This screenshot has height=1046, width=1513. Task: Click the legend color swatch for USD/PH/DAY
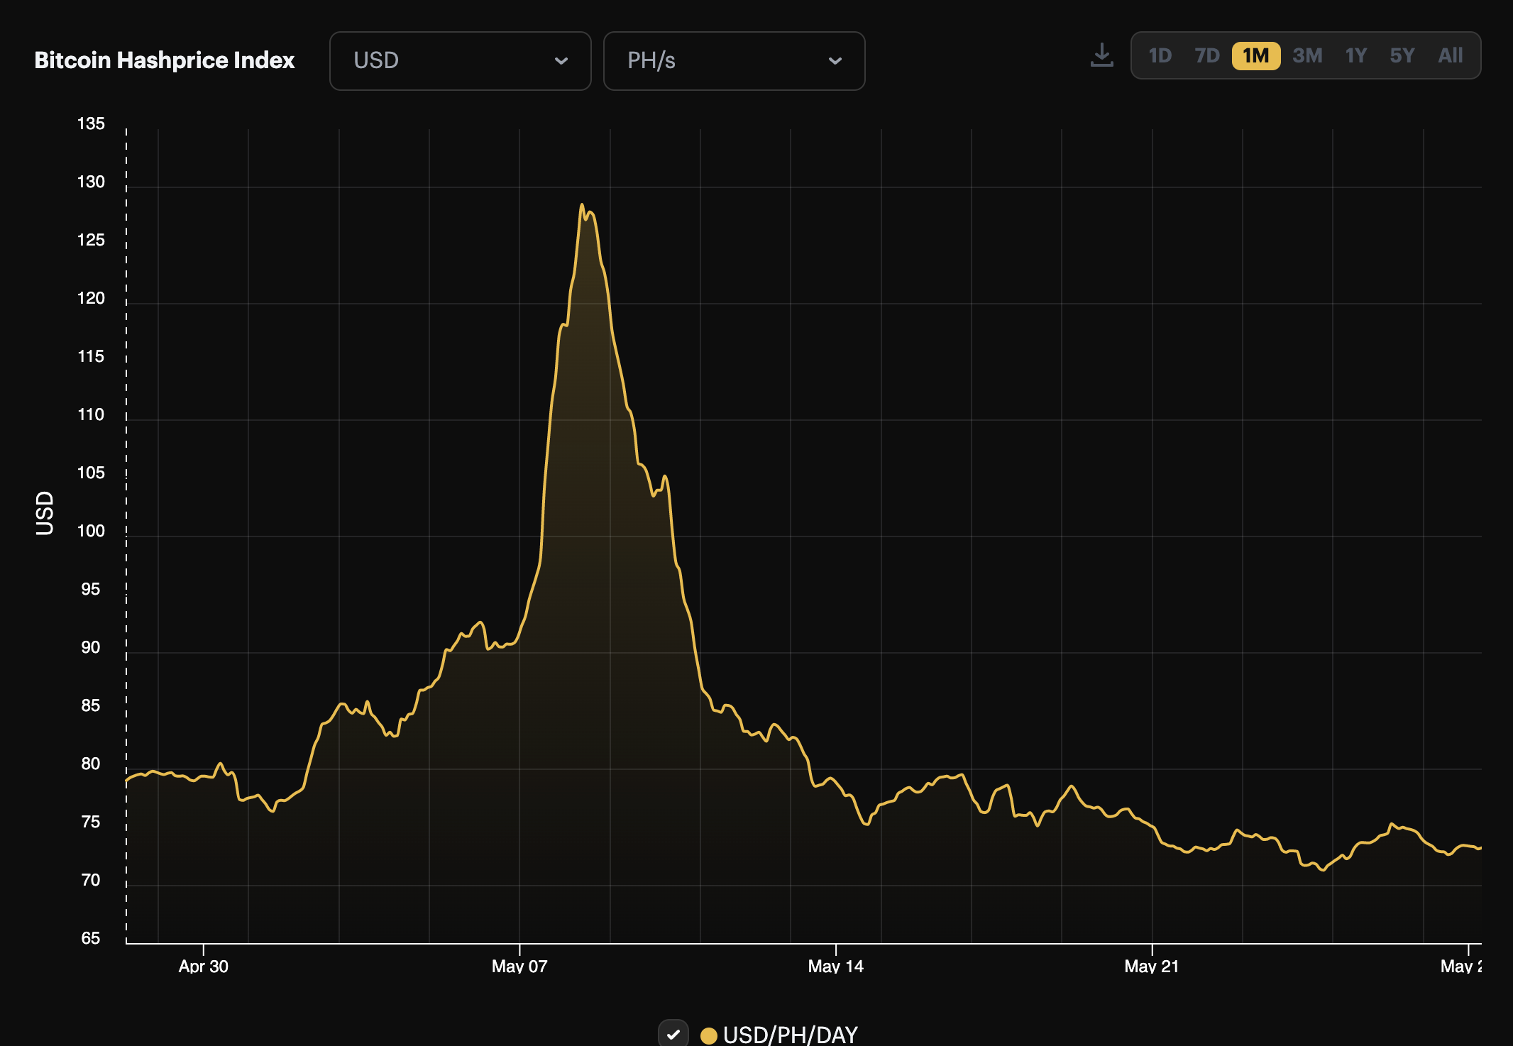[x=708, y=1035]
